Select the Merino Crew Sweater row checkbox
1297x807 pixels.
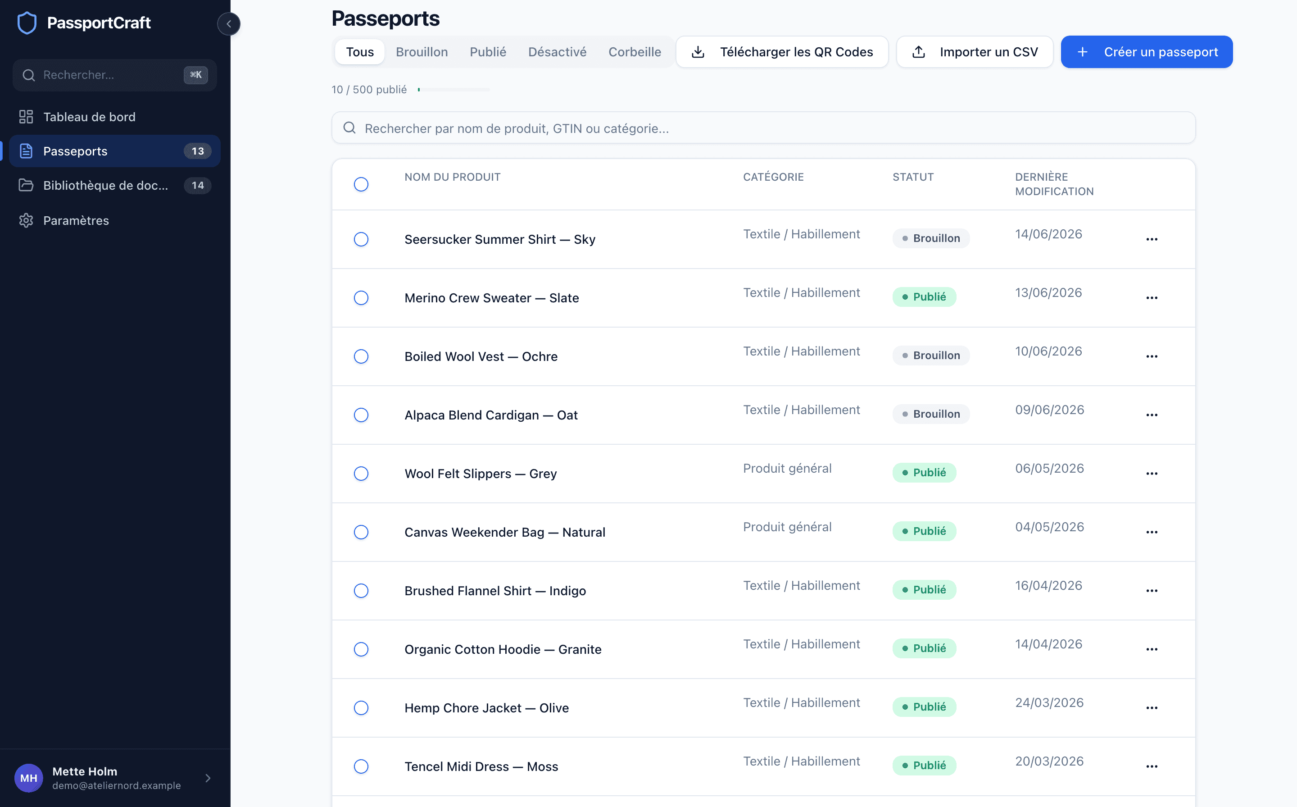click(x=361, y=298)
